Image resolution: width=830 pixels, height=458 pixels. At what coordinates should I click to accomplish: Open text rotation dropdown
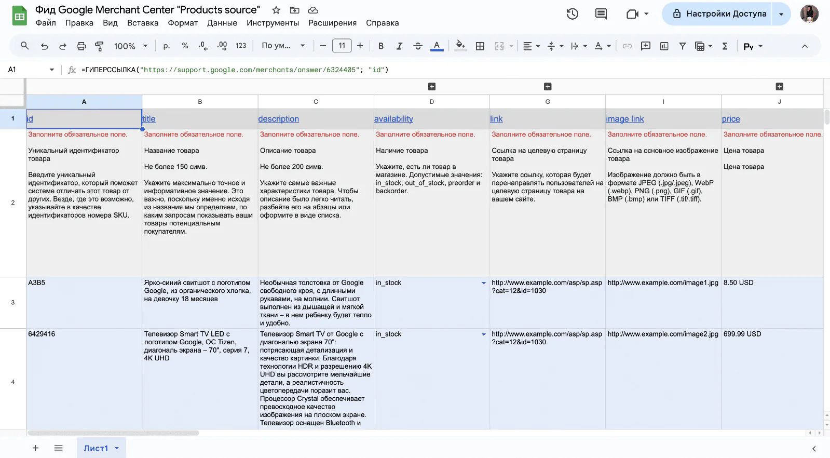[603, 46]
